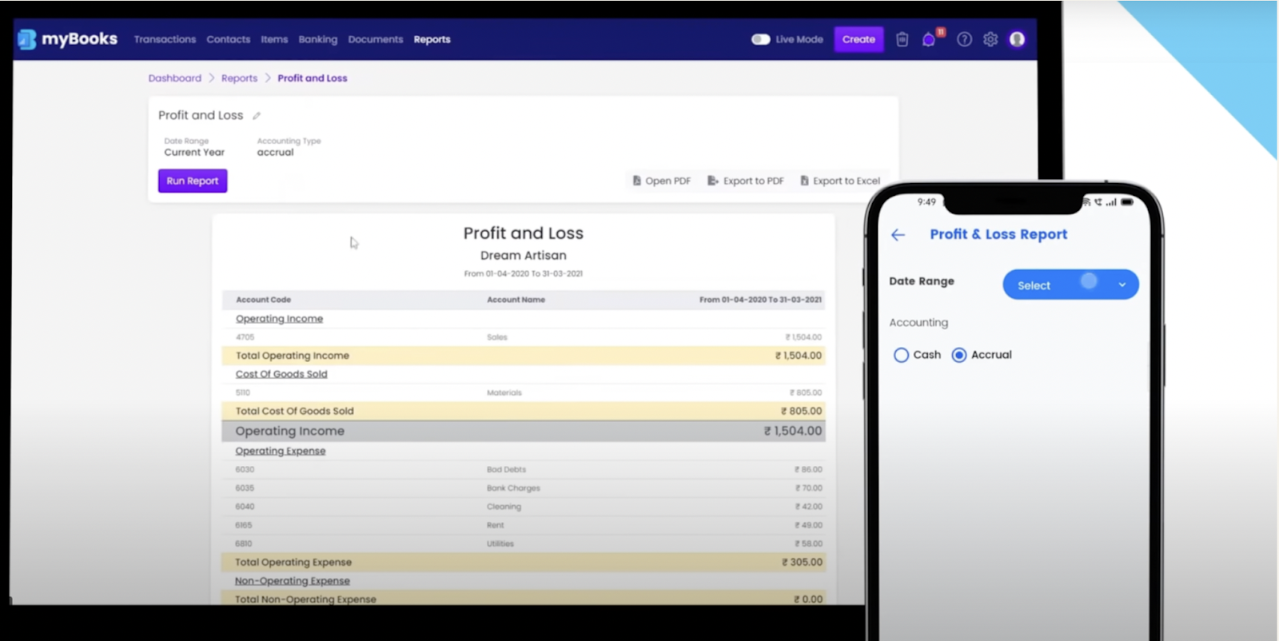Viewport: 1279px width, 641px height.
Task: Click the Cost Of Goods Sold heading
Action: (x=281, y=374)
